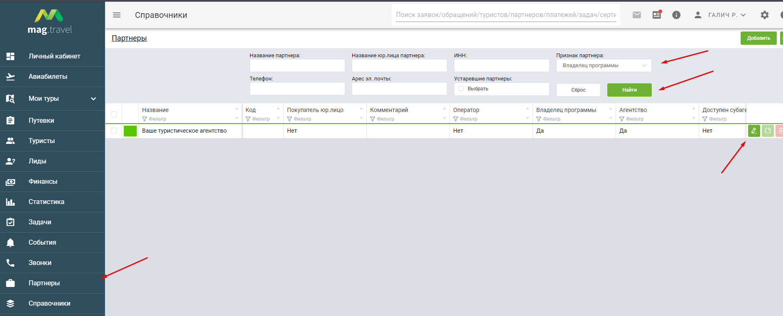Click the Звонки phone icon
The height and width of the screenshot is (316, 783).
(x=10, y=263)
